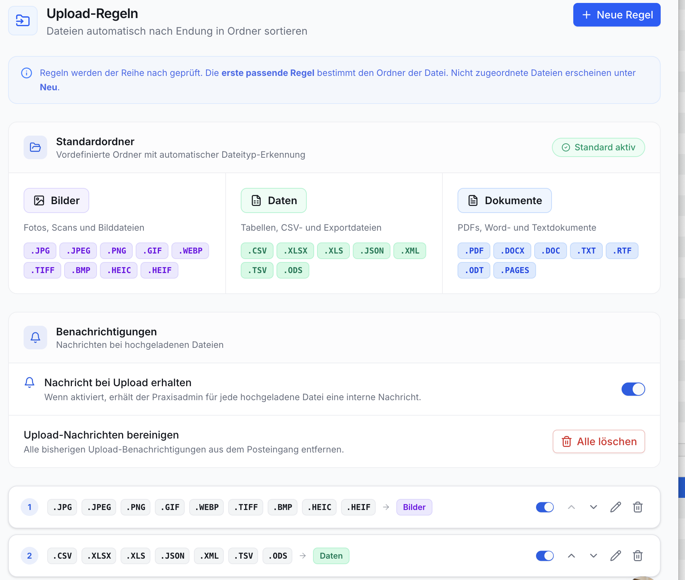Select the Bilder folder chip
This screenshot has height=580, width=685.
[56, 200]
